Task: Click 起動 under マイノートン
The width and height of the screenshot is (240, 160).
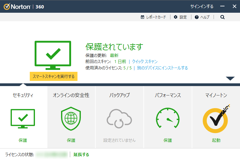Action: pyautogui.click(x=216, y=140)
